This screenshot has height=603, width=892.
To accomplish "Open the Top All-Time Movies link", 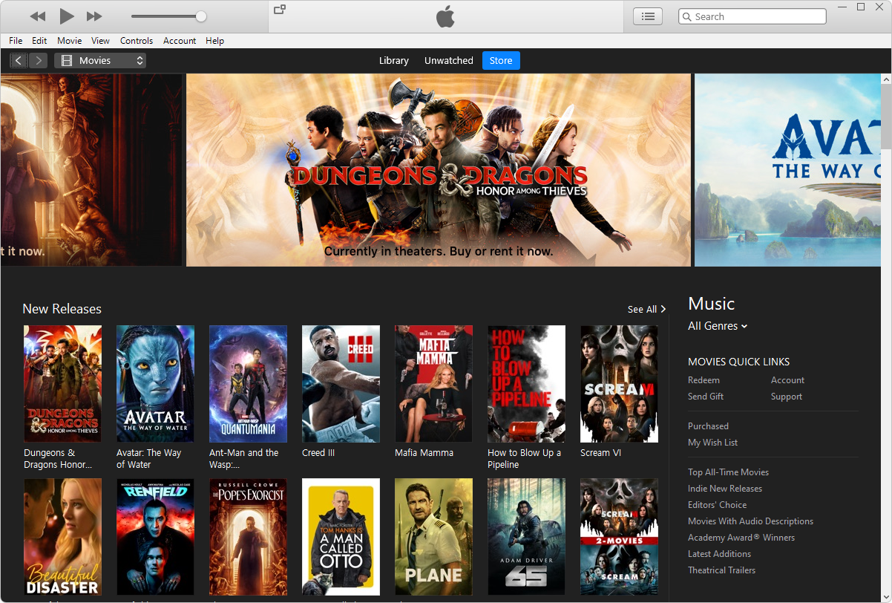I will tap(728, 472).
